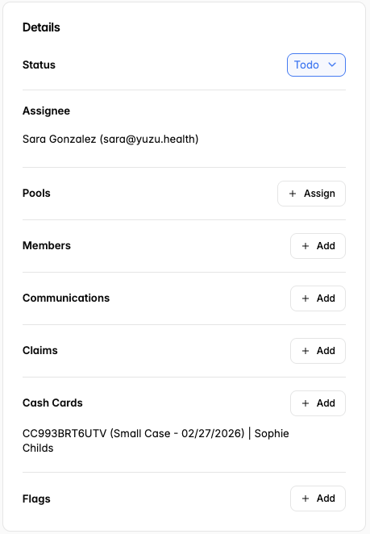
Task: Click the plus icon for Cash Cards
Action: [x=306, y=403]
